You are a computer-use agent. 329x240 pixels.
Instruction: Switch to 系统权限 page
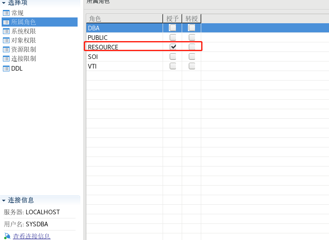[24, 31]
